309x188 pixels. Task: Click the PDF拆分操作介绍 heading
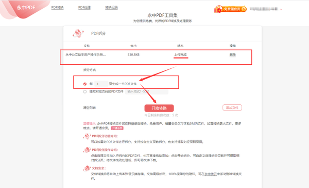point(105,150)
